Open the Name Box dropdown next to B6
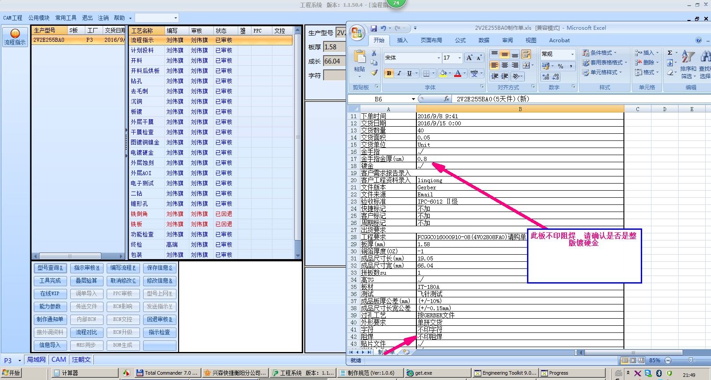Screen dimensions: 711x380 click(413, 99)
